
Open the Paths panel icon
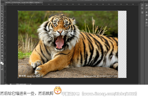(147, 25)
